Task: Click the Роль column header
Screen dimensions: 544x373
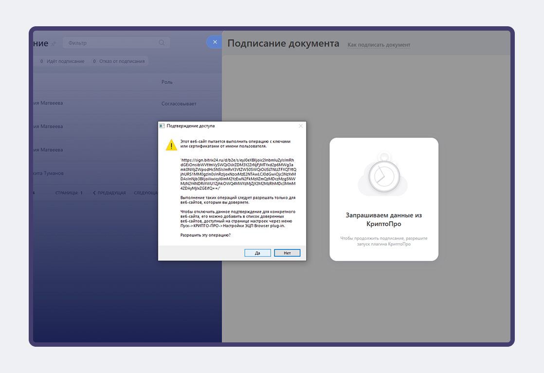Action: point(167,82)
